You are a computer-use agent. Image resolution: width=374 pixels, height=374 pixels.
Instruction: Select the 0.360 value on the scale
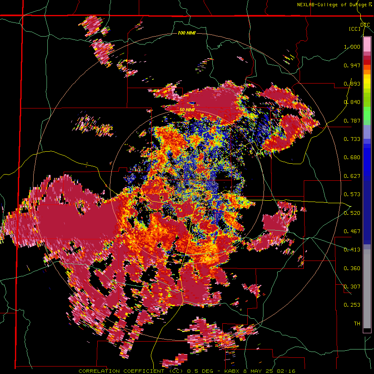(352, 268)
